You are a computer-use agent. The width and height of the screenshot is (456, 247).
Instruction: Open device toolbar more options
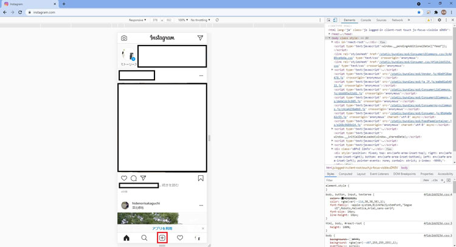pyautogui.click(x=320, y=20)
